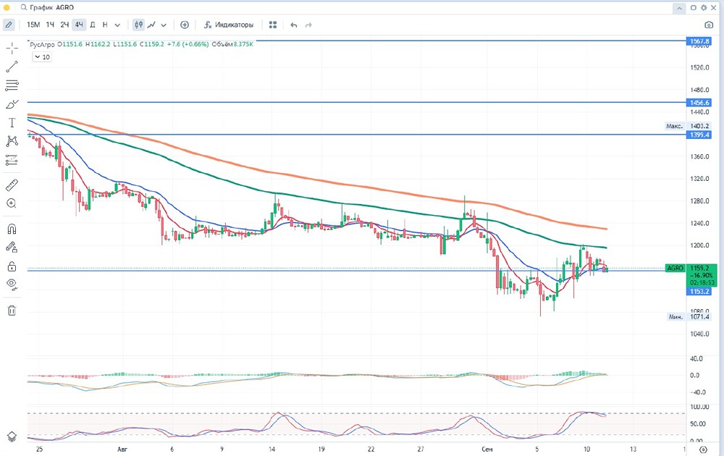This screenshot has height=456, width=724.
Task: Switch to the 15M timeframe
Action: coord(33,25)
